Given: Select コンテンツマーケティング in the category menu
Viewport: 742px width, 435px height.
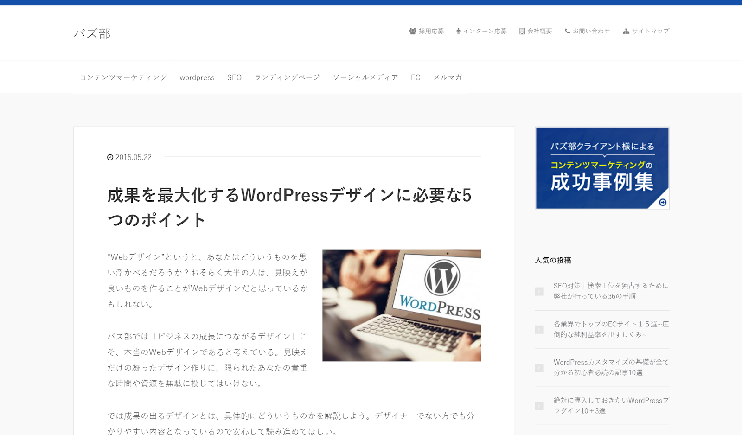Looking at the screenshot, I should tap(123, 77).
